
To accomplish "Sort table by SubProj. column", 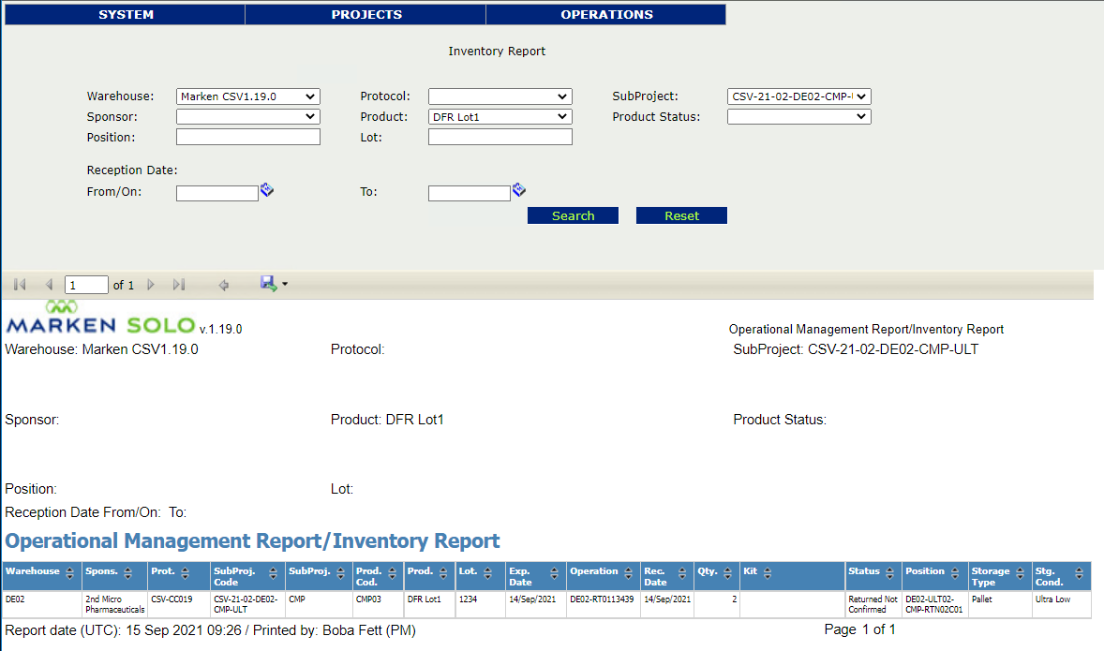I will 341,573.
